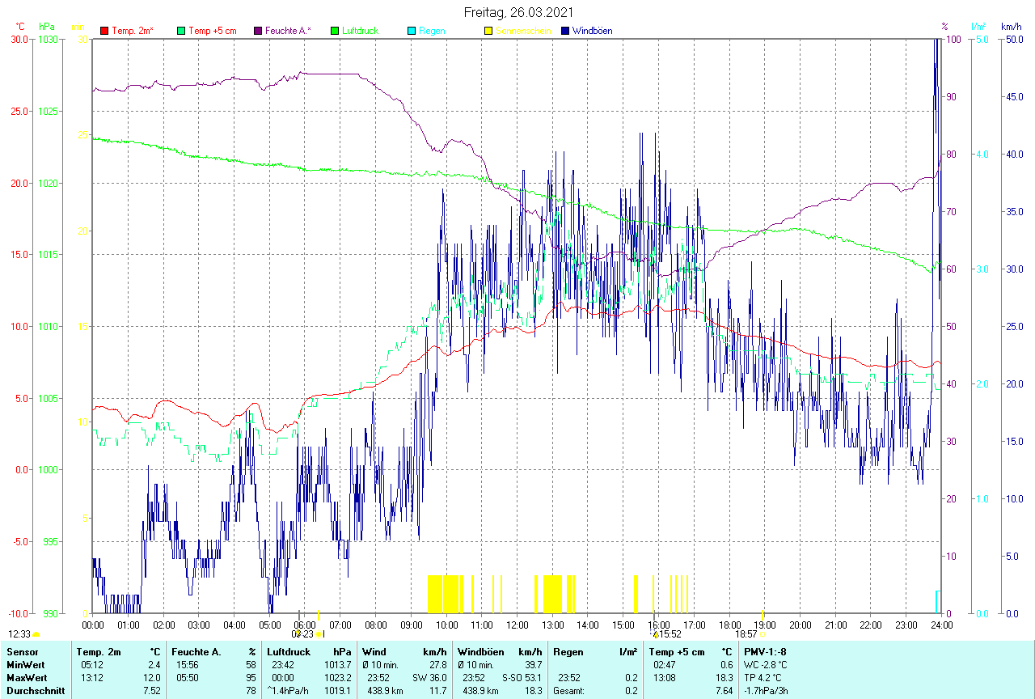Click the red Temp. 2m legend swatch

pos(104,31)
